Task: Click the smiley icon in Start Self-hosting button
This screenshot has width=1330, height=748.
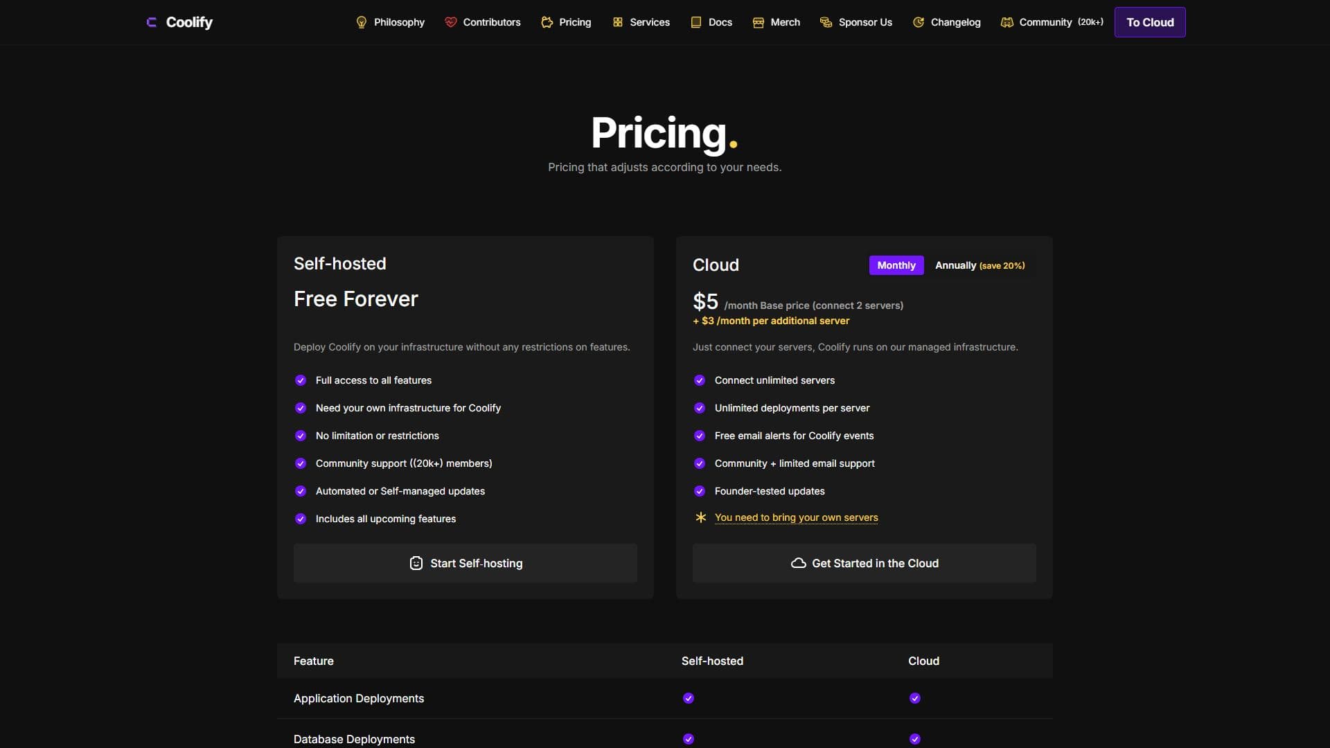Action: click(x=416, y=563)
